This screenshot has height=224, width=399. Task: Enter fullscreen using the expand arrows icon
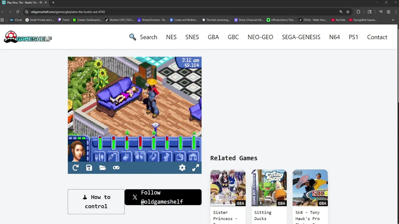(x=195, y=168)
